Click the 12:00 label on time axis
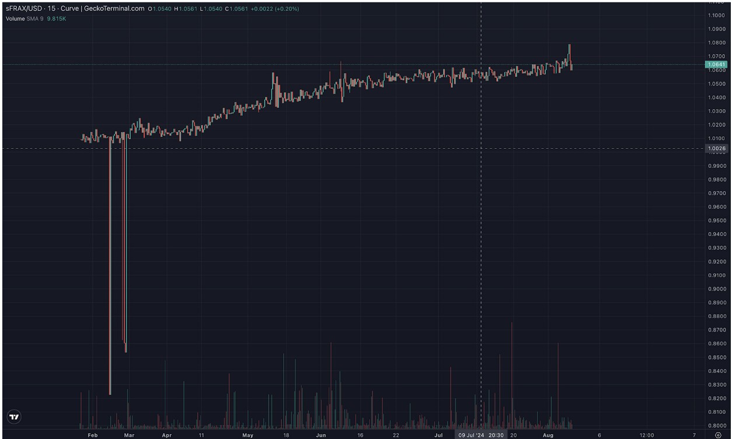The width and height of the screenshot is (732, 439). [x=646, y=435]
